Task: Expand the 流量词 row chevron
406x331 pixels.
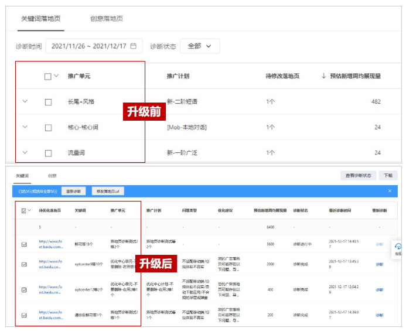Action: [25, 152]
